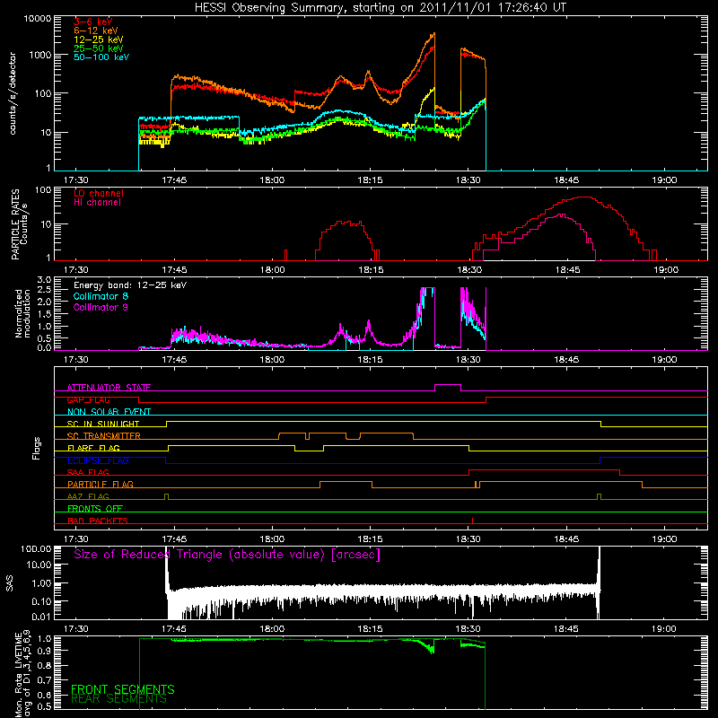Click the 18:00 tick label under counts plot
718x718 pixels.
[x=272, y=180]
